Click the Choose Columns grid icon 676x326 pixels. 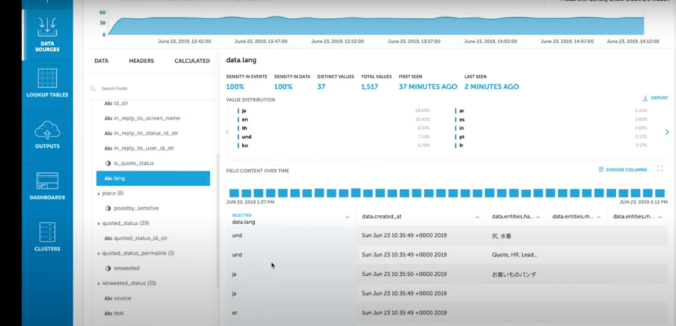pos(601,170)
